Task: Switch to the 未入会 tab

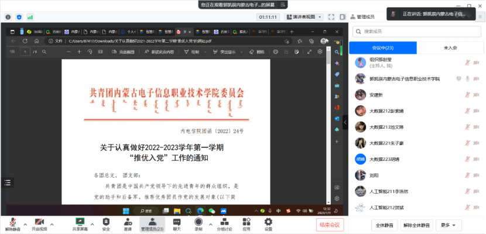Action: coord(450,47)
